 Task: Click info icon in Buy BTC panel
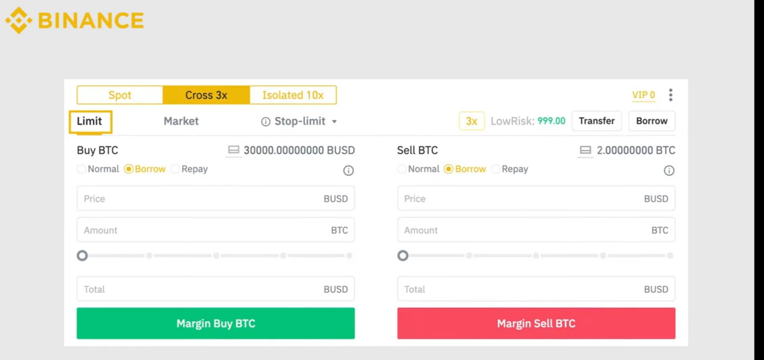tap(348, 171)
